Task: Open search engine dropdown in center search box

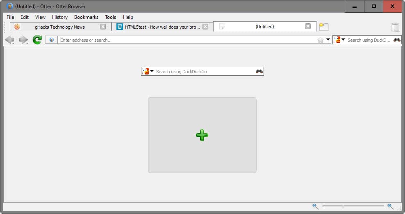Action: 148,72
